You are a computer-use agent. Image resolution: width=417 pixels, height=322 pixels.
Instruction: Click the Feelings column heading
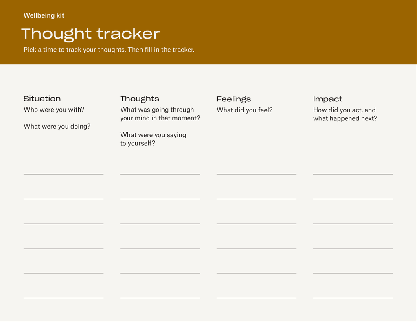click(234, 99)
